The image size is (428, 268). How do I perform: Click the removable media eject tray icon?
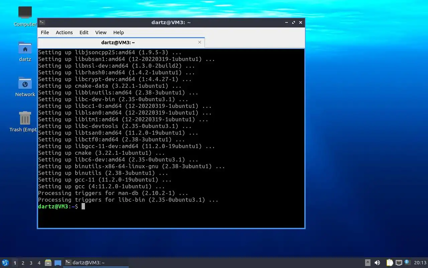(367, 263)
